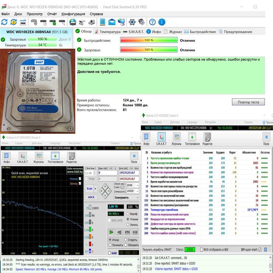This screenshot has width=273, height=273.
Task: Toggle IBM super smart checkbox
Action: coord(260,250)
